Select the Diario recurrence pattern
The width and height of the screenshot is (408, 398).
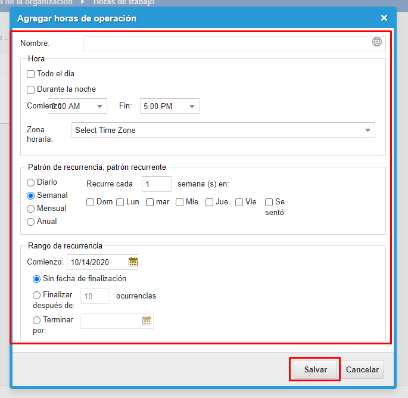pyautogui.click(x=31, y=182)
